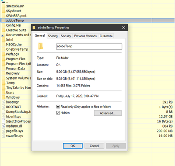Switch to the Sharing tab
The image size is (175, 166).
pos(53,36)
